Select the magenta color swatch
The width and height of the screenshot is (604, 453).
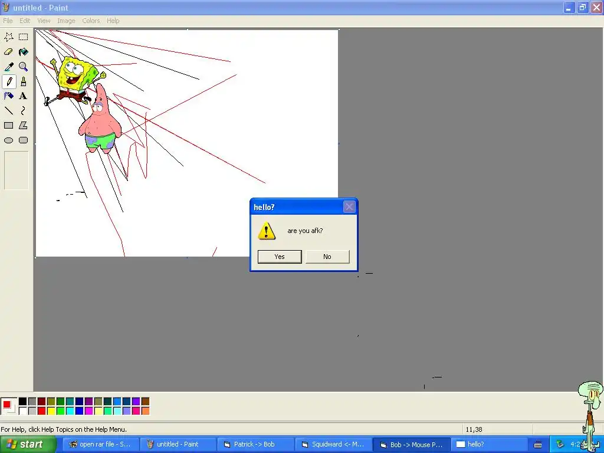(89, 411)
